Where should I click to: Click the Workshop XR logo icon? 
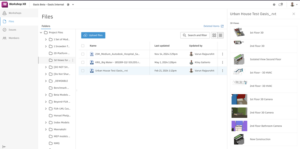click(4, 4)
